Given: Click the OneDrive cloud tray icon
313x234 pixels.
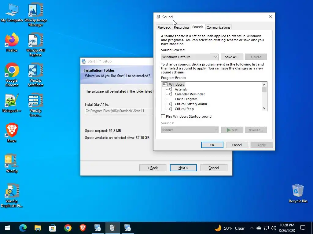Looking at the screenshot, I should click(259, 228).
